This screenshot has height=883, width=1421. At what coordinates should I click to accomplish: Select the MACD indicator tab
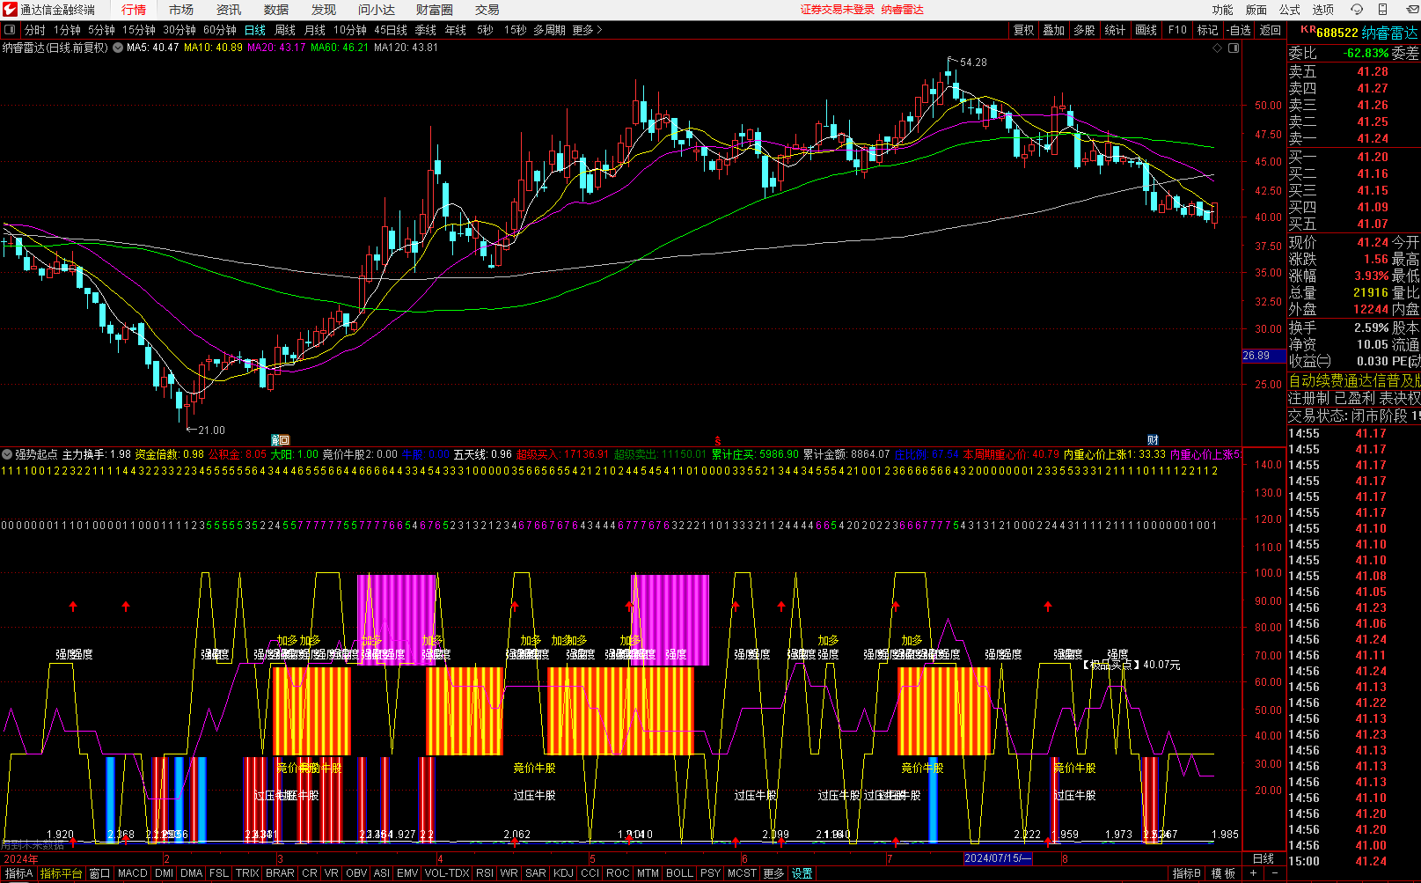click(x=132, y=873)
